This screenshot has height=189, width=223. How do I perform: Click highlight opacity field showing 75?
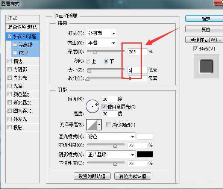click(x=137, y=145)
